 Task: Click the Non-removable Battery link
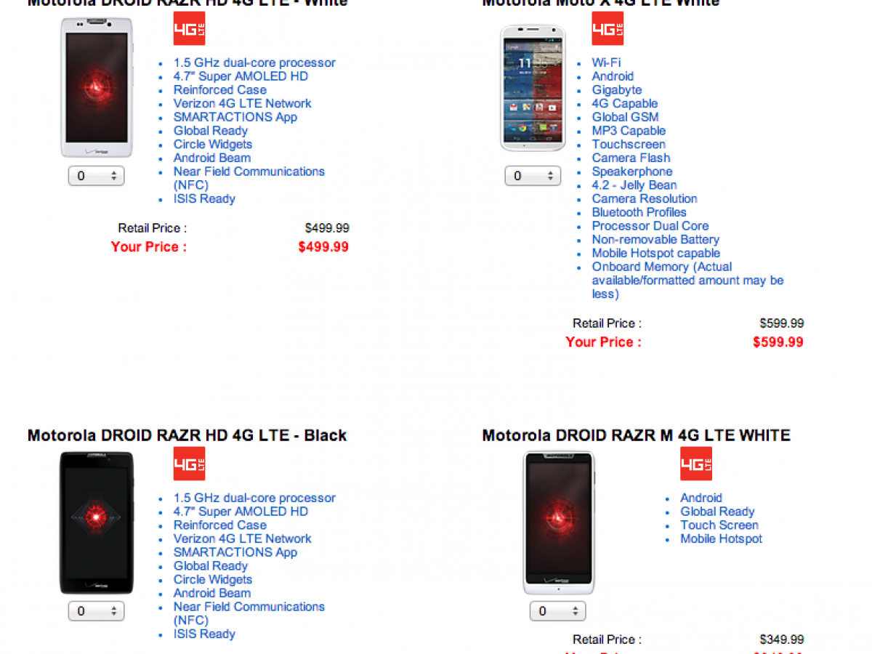tap(655, 239)
